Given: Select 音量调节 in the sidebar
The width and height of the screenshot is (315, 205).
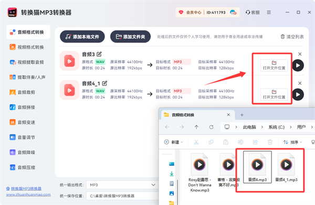Looking at the screenshot, I should click(22, 137).
